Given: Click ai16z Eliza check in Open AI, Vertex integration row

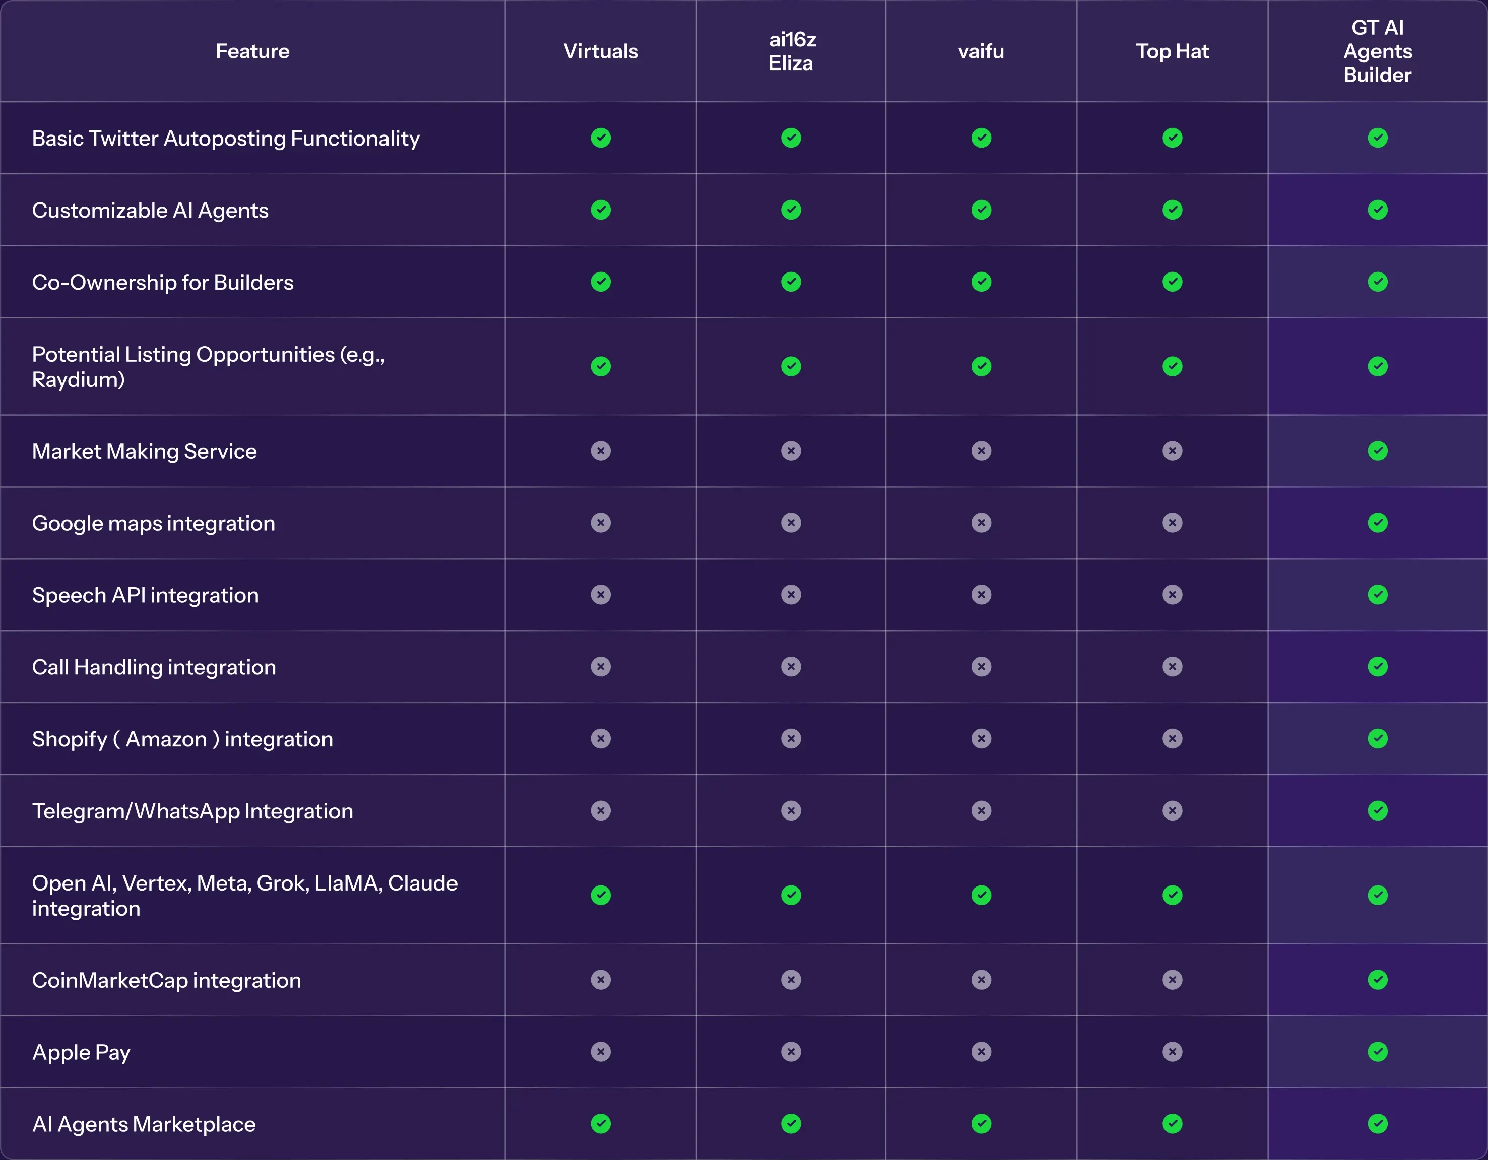Looking at the screenshot, I should tap(790, 895).
